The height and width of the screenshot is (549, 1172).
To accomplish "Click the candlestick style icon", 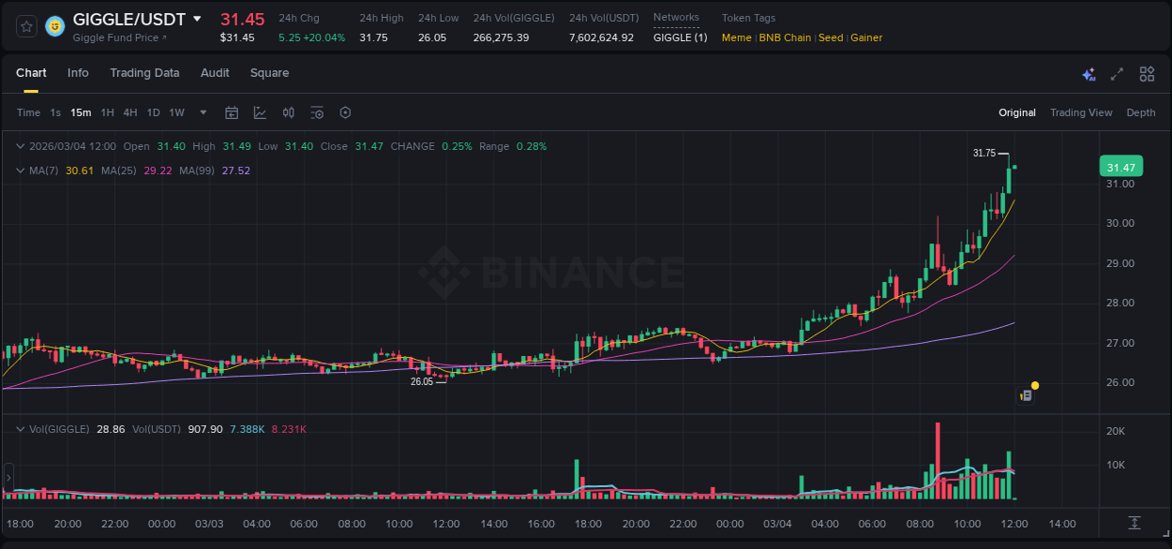I will (289, 112).
